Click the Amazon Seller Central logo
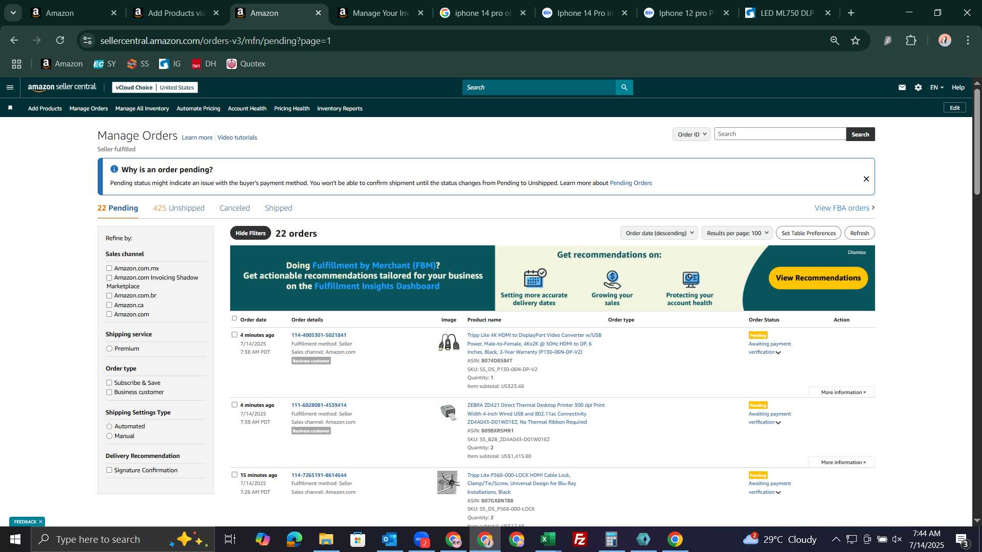 click(x=62, y=87)
